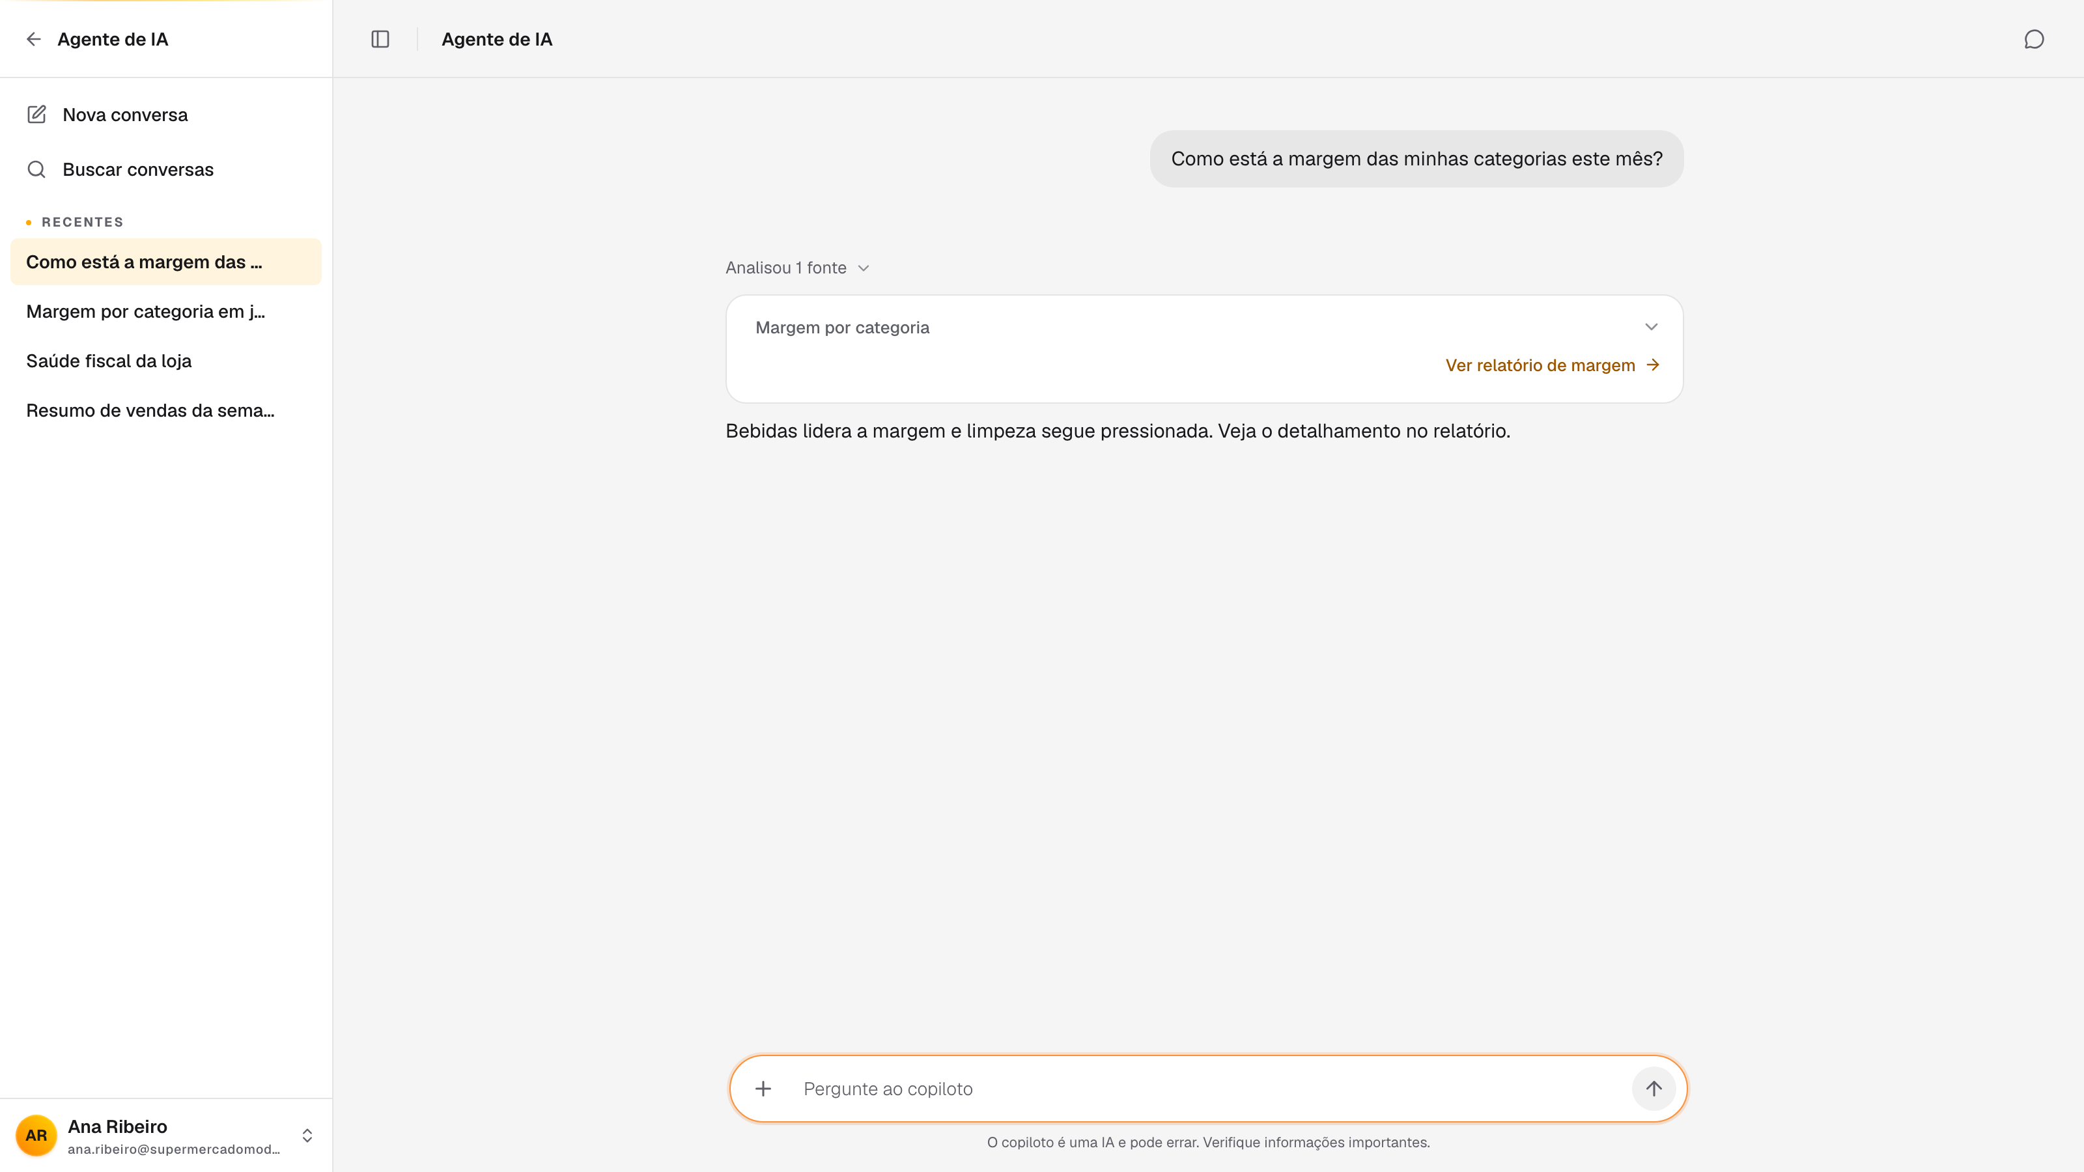Open Buscar conversas
The height and width of the screenshot is (1172, 2084).
[166, 169]
